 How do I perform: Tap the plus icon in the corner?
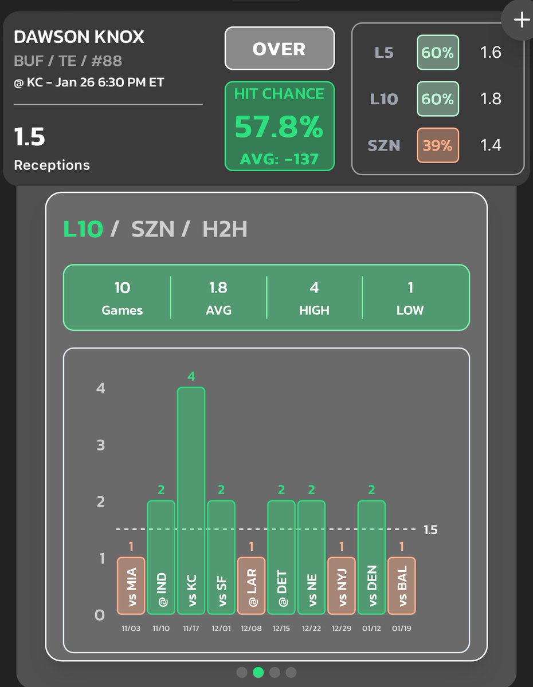tap(521, 21)
